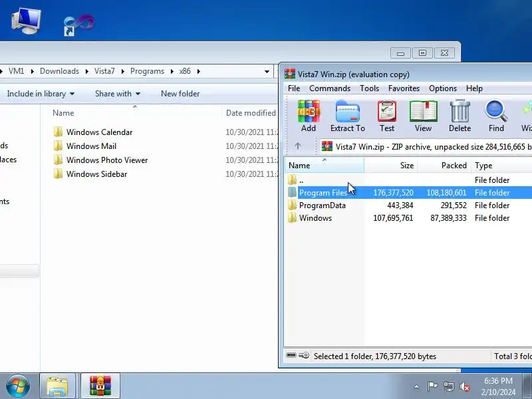Click the key password icon in status bar

(304, 356)
